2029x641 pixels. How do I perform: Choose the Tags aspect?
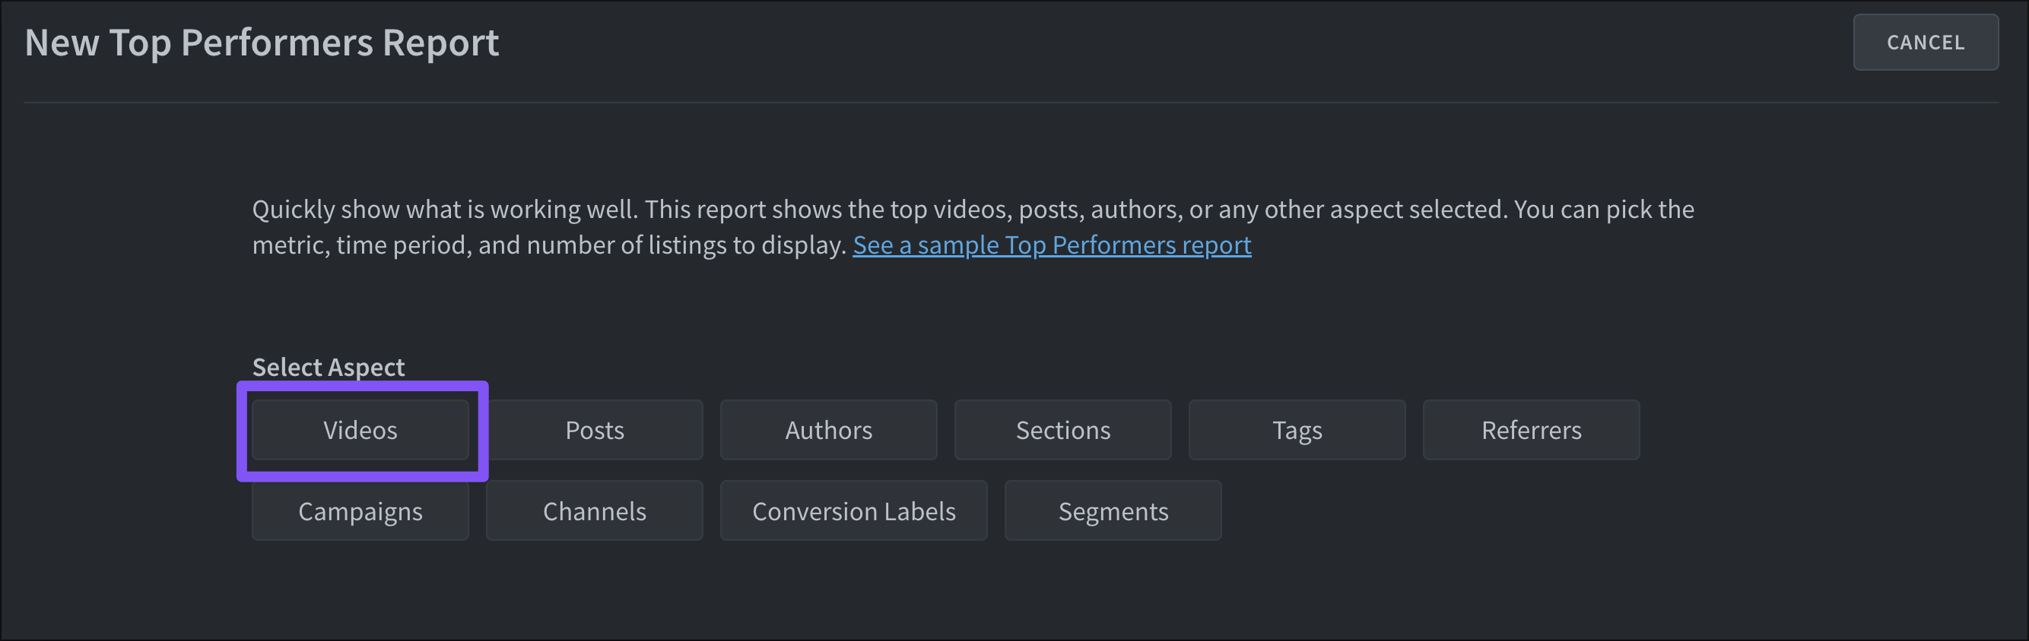(1297, 430)
